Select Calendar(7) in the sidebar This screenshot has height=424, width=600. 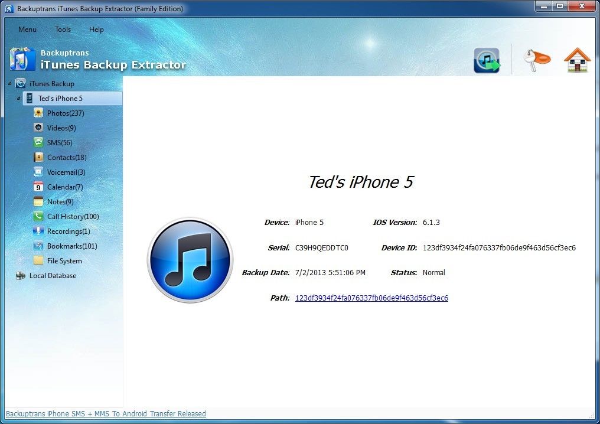click(65, 187)
